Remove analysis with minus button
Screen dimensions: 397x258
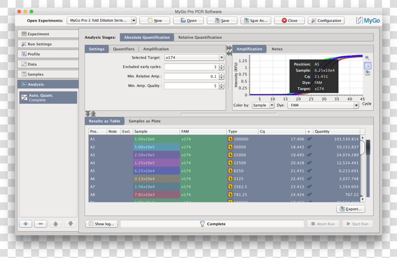click(41, 224)
